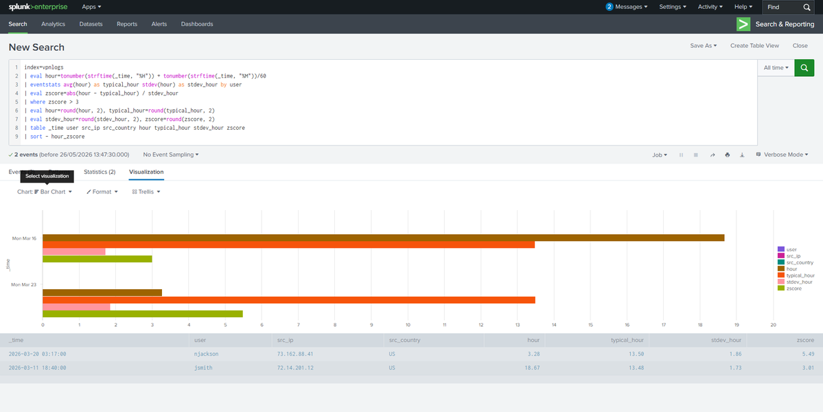Click the orange typical_hour bar for Mon Mar 23

pos(289,299)
